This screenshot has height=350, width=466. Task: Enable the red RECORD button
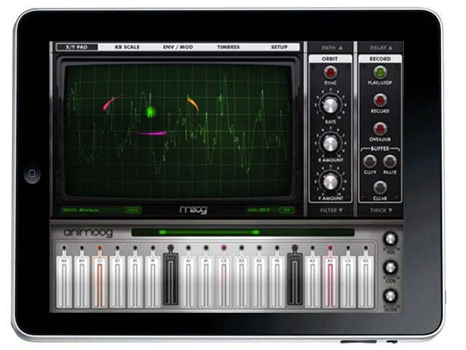[380, 100]
